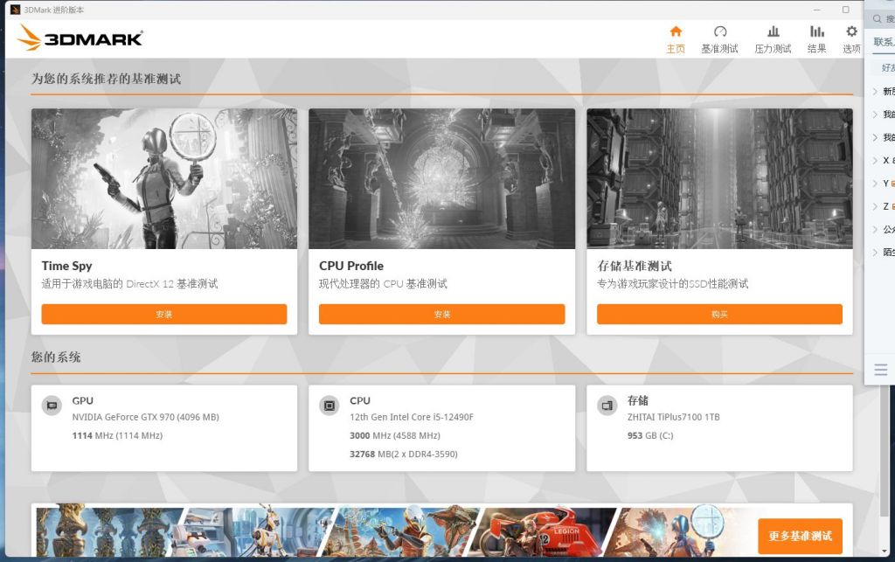Open settings with the 选项 gear icon
Viewport: 895px width, 562px height.
coord(850,31)
